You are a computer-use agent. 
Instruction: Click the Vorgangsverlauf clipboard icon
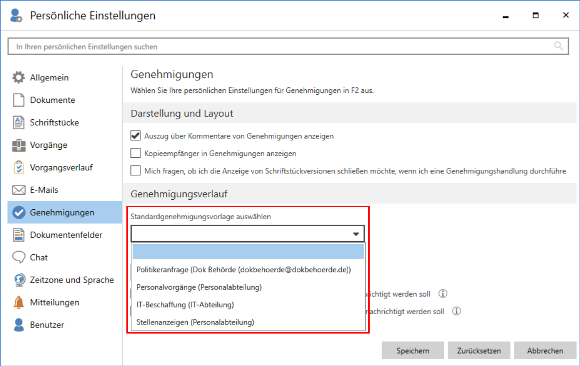[x=18, y=167]
